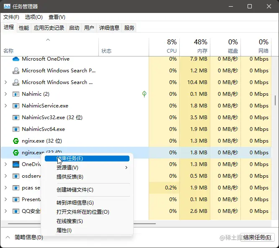Choose 结束任务(E) in the context menu

87,159
